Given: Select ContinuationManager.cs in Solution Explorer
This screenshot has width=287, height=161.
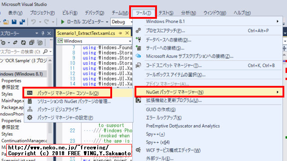Looking at the screenshot, I should pyautogui.click(x=24, y=140).
